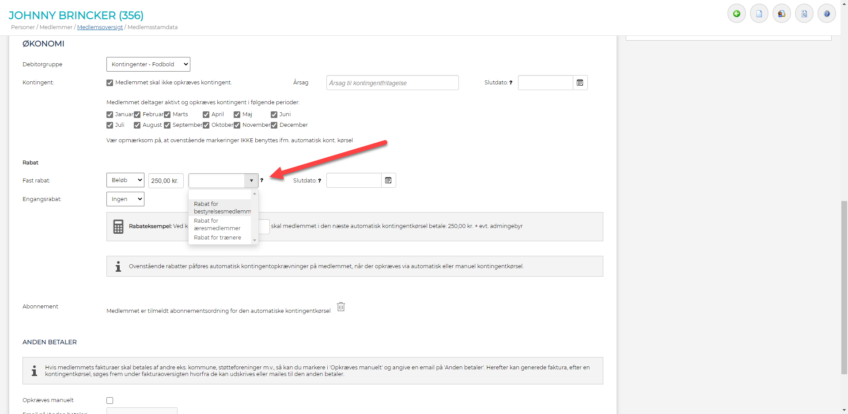The width and height of the screenshot is (848, 414).
Task: Open the Fast rabat type dropdown showing Beløb
Action: [125, 180]
